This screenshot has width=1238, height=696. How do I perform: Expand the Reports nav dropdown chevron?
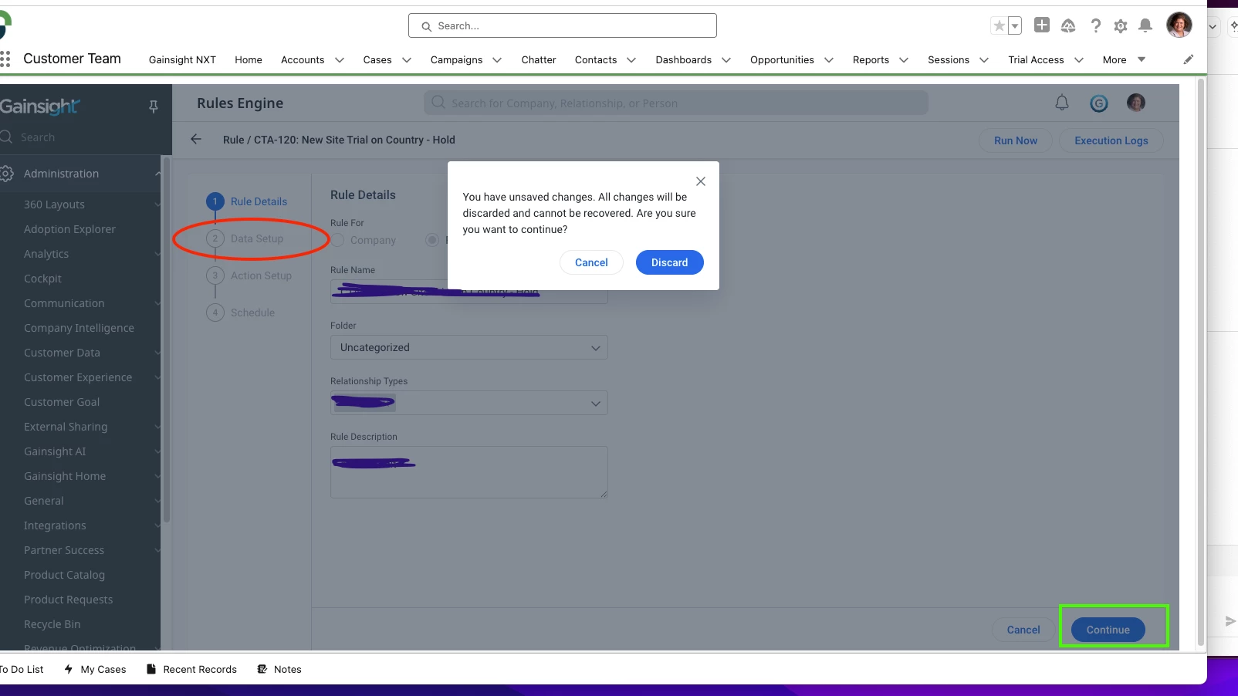(904, 59)
